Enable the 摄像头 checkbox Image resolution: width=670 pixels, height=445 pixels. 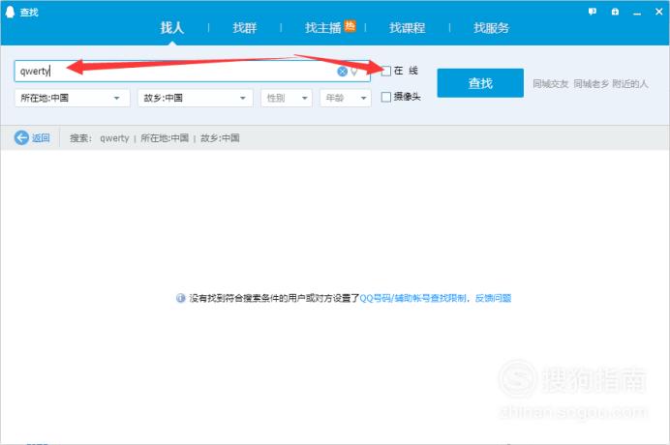click(x=386, y=97)
